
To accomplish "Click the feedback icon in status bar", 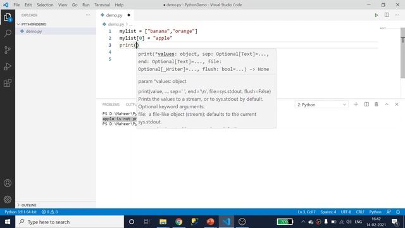I will [x=389, y=212].
